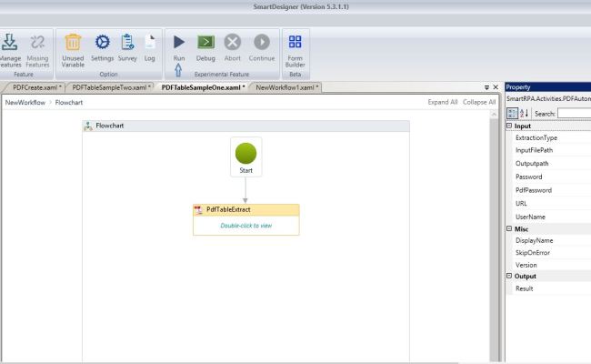Sort properties by category
The height and width of the screenshot is (364, 591).
(x=513, y=113)
